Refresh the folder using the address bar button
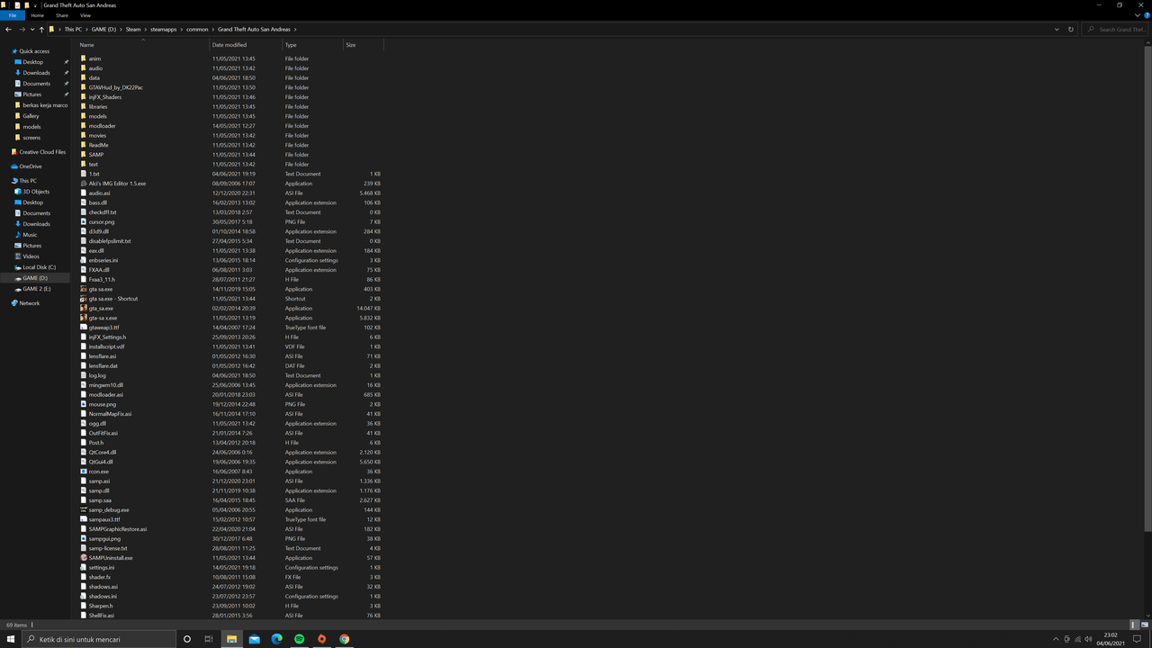The width and height of the screenshot is (1152, 648). point(1070,29)
